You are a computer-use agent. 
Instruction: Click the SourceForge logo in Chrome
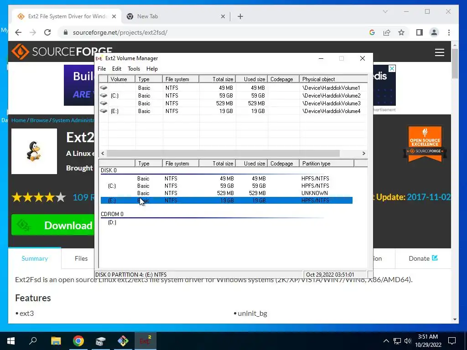coord(62,51)
